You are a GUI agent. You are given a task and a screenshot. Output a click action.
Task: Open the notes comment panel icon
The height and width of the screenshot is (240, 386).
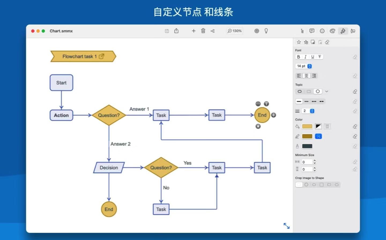click(312, 31)
